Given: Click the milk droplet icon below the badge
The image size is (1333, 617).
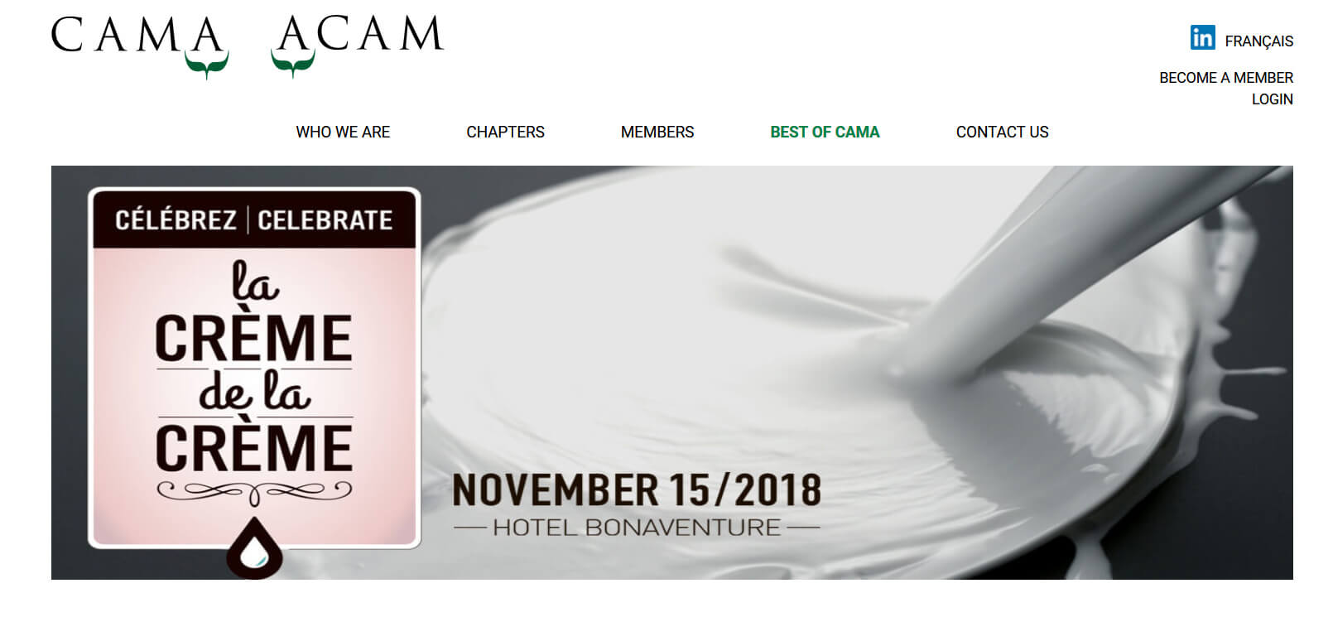Looking at the screenshot, I should click(x=255, y=548).
